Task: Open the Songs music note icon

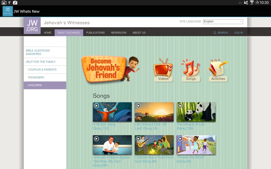Action: pyautogui.click(x=191, y=68)
